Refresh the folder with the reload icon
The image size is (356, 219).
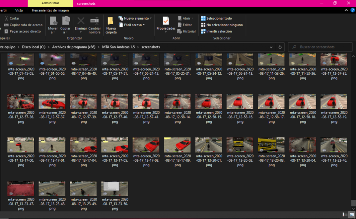[x=280, y=47]
